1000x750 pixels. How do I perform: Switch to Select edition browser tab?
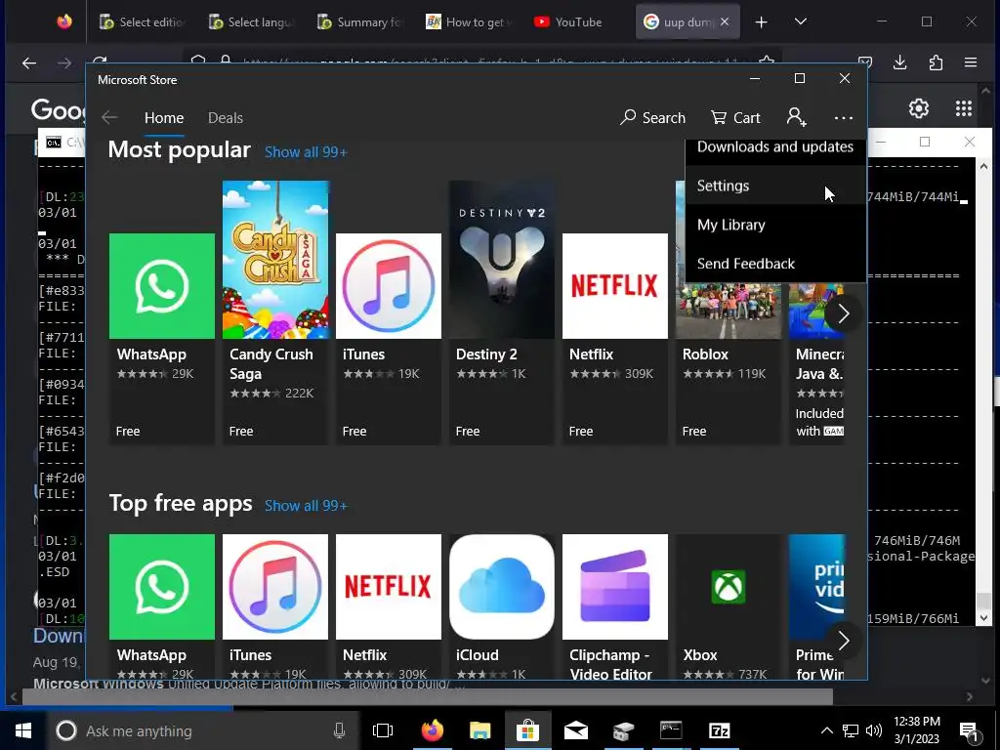click(x=144, y=22)
